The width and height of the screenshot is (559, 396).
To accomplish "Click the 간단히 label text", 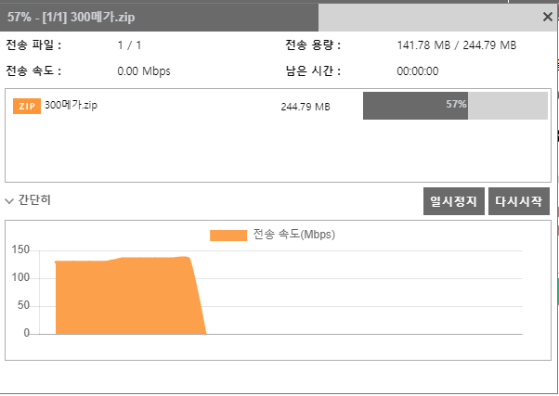I will point(34,200).
